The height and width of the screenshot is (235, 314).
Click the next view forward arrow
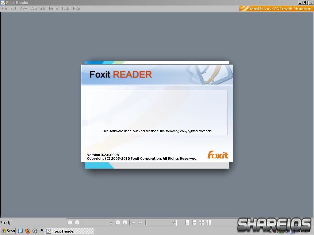click(x=141, y=222)
